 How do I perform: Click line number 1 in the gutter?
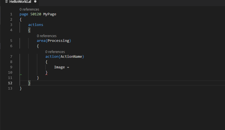click(11, 14)
